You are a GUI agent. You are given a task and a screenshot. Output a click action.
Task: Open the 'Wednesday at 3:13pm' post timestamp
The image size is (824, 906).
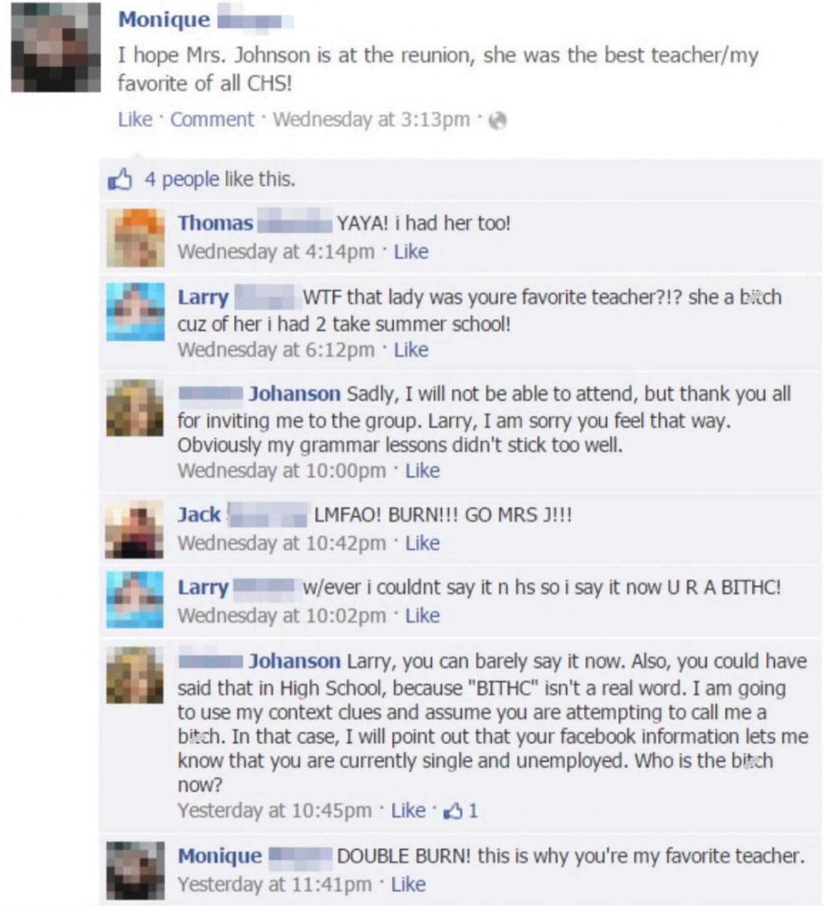[372, 119]
